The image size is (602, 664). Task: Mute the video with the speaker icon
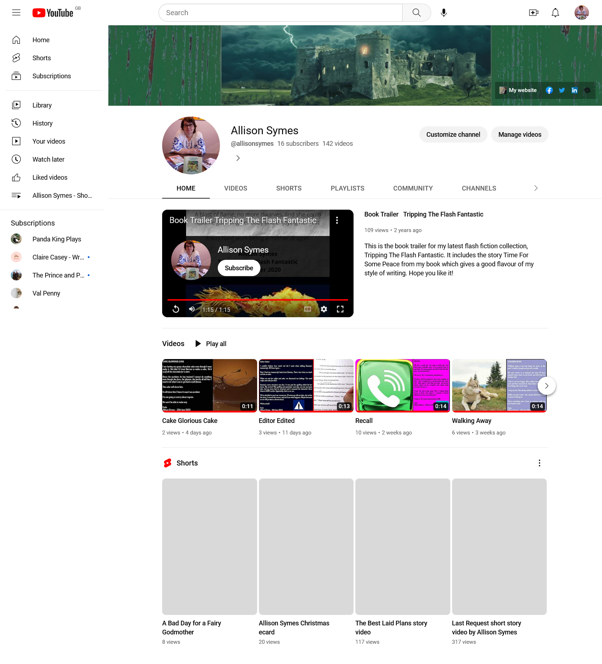tap(192, 309)
